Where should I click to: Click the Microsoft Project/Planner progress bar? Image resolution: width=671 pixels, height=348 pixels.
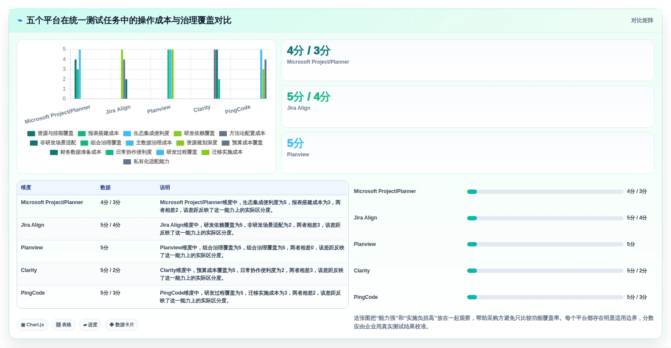[x=545, y=192]
